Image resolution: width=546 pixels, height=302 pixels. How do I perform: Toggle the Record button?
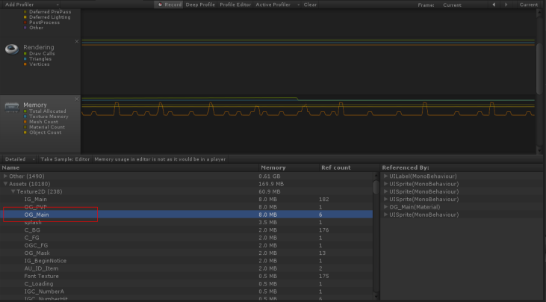pos(170,4)
